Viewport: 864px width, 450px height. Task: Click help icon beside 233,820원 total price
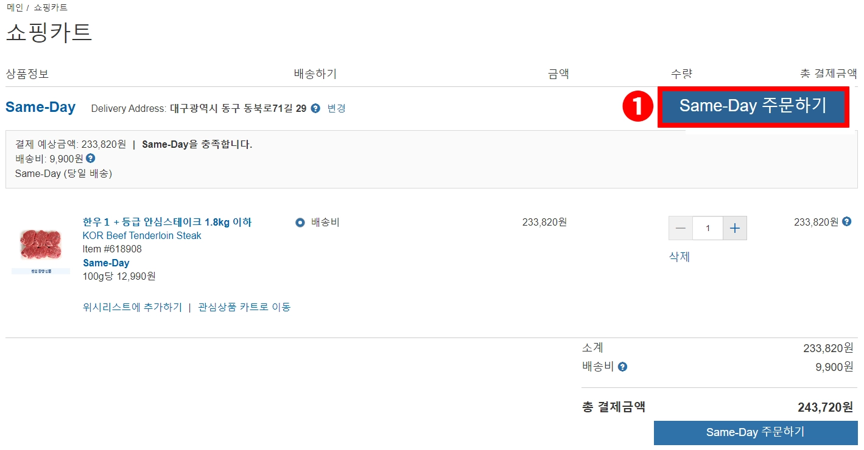click(846, 222)
